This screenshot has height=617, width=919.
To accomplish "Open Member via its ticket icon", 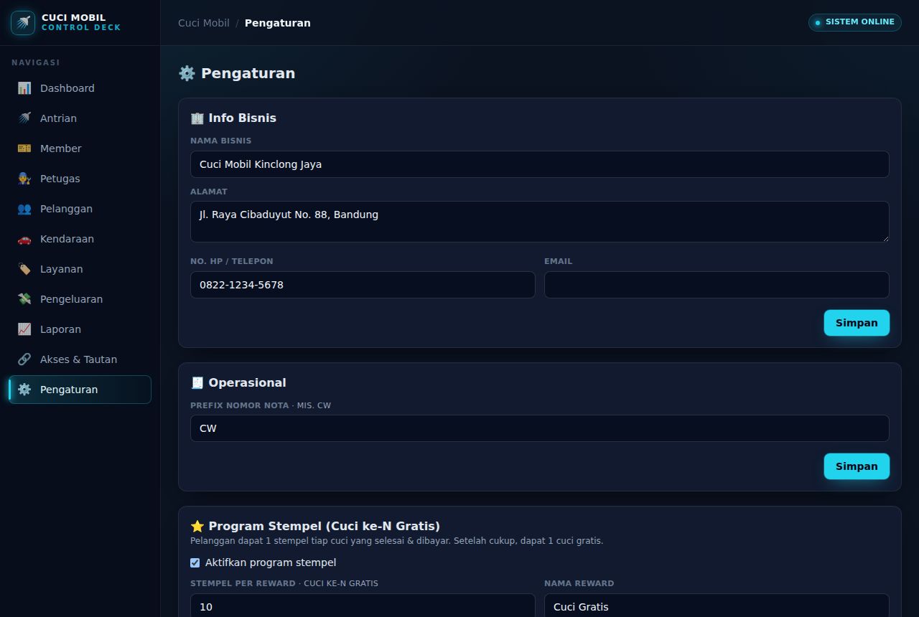I will point(24,149).
